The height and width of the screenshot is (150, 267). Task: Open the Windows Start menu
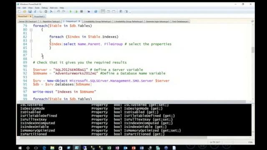click(20, 148)
